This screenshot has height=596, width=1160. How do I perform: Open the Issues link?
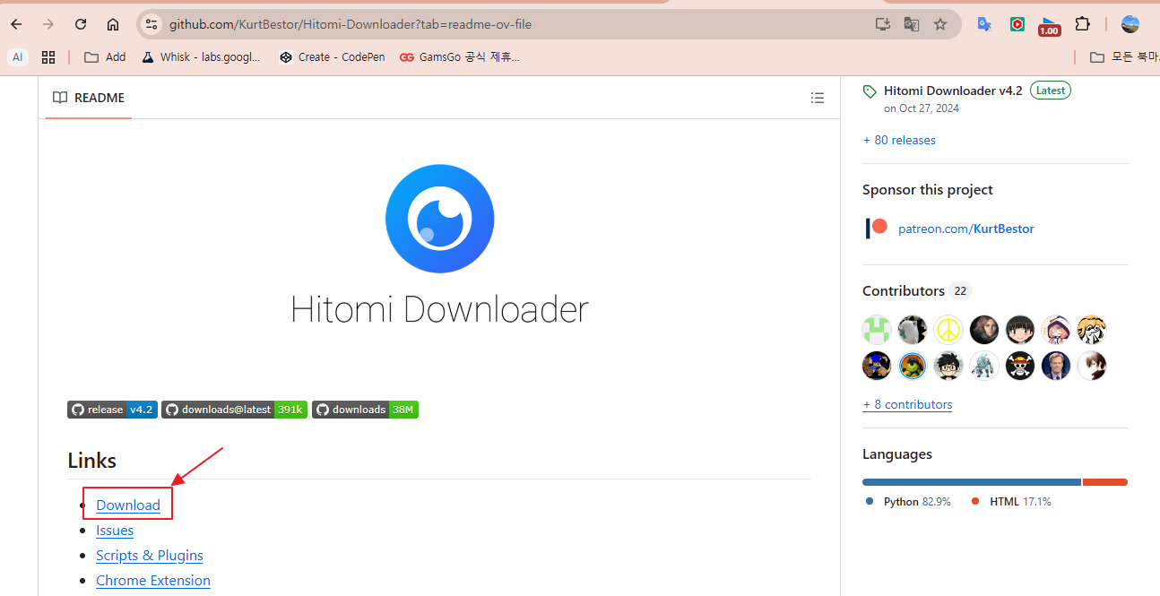click(115, 530)
